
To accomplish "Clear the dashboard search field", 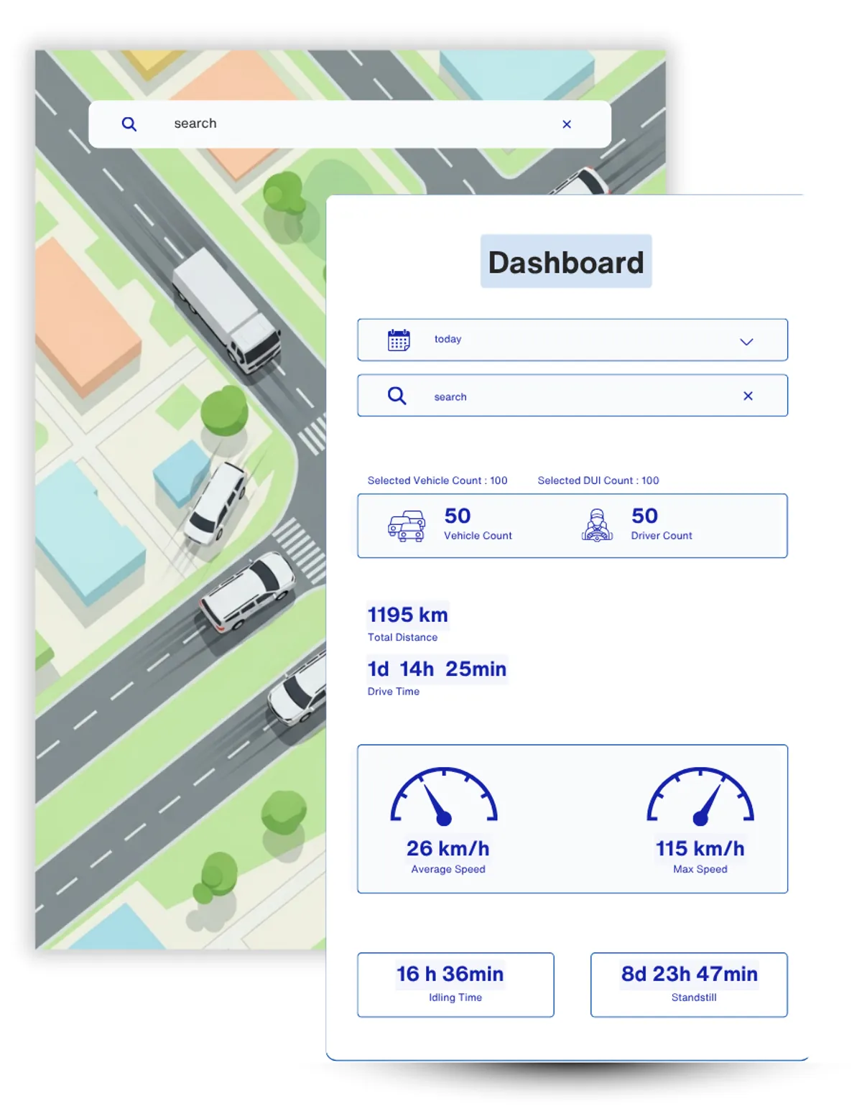I will [x=748, y=396].
